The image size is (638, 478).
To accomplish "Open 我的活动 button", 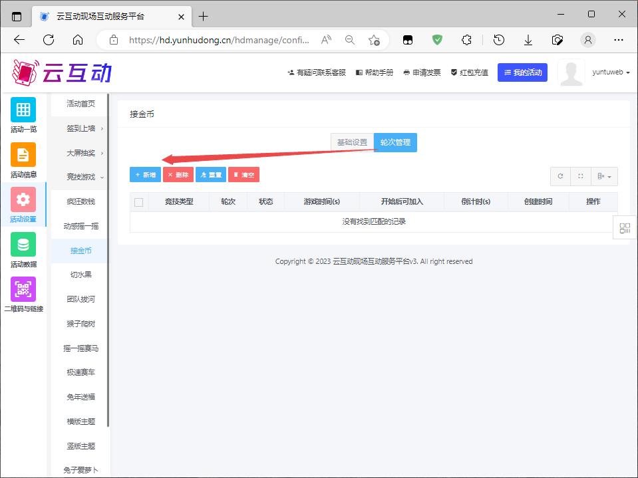I will coord(522,72).
